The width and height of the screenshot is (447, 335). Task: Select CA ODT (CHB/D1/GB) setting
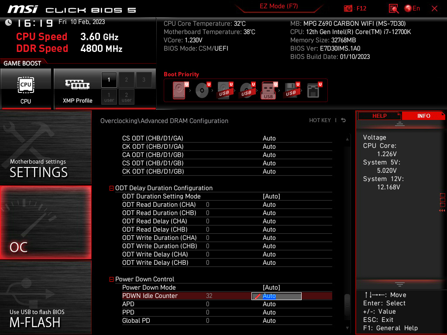coord(227,155)
